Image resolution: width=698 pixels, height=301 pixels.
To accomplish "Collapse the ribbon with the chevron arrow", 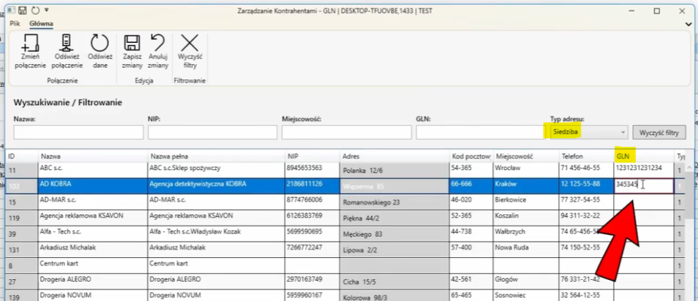I will 685,23.
